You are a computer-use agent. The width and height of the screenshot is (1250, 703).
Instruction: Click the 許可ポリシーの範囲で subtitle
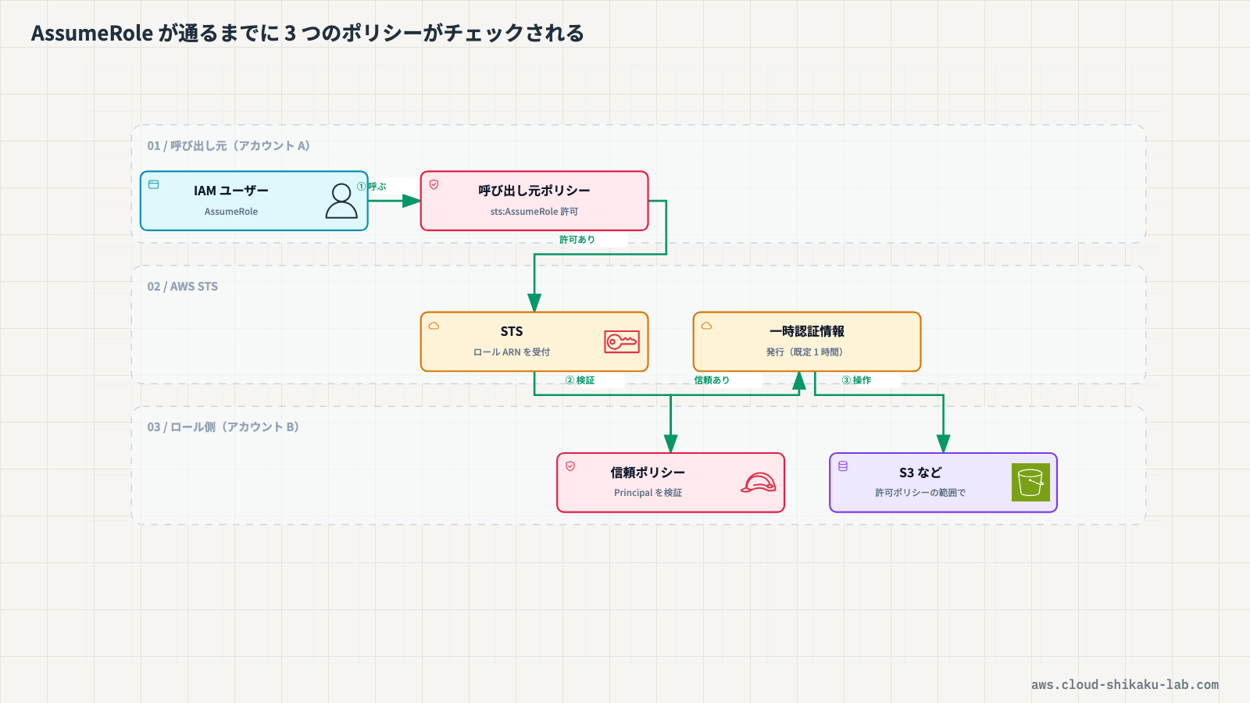(x=920, y=493)
